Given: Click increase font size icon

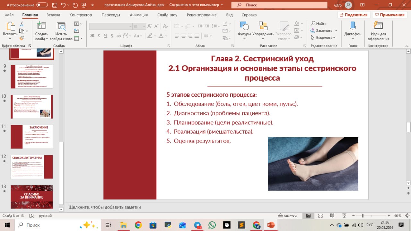Looking at the screenshot, I should (150, 26).
